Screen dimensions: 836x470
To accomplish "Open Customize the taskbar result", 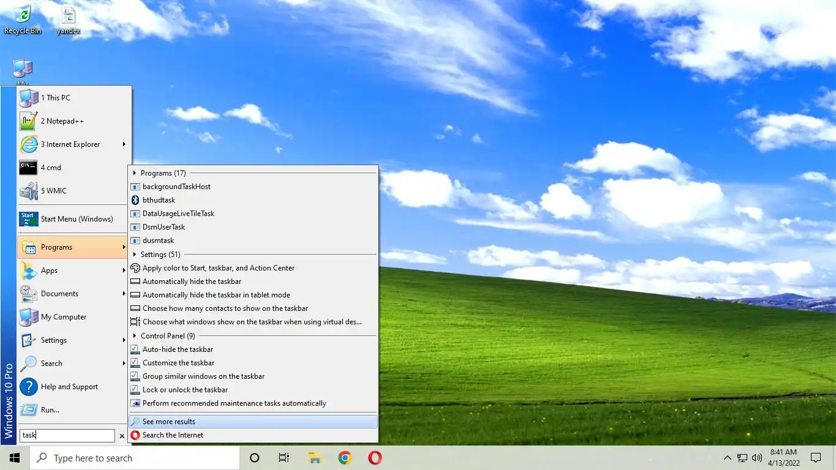I will pos(253,363).
